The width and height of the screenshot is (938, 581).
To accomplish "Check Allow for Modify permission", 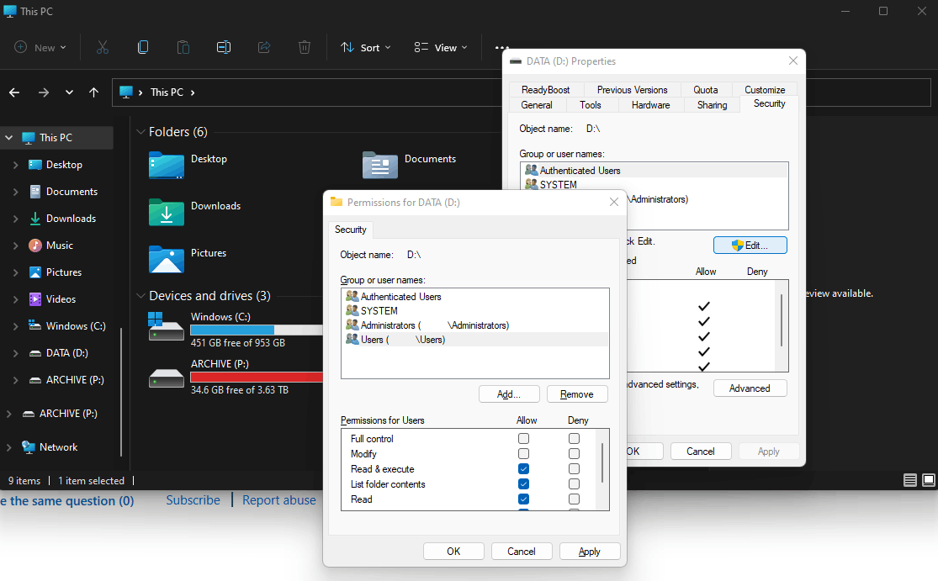I will [x=523, y=454].
